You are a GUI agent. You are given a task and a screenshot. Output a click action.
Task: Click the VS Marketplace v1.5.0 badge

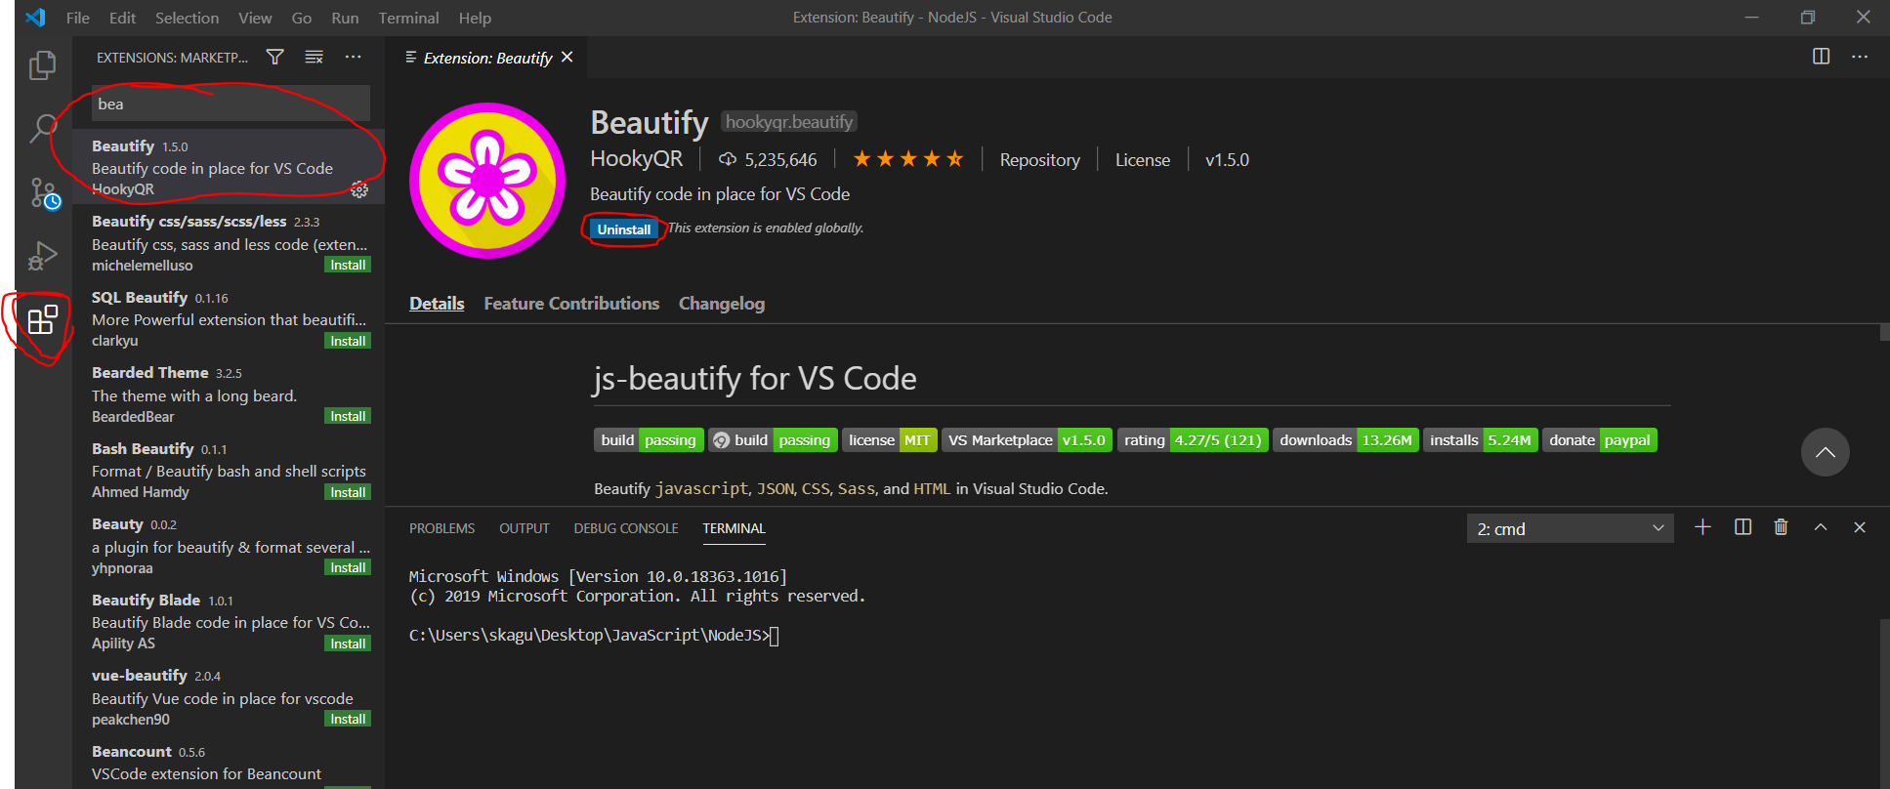click(1028, 440)
